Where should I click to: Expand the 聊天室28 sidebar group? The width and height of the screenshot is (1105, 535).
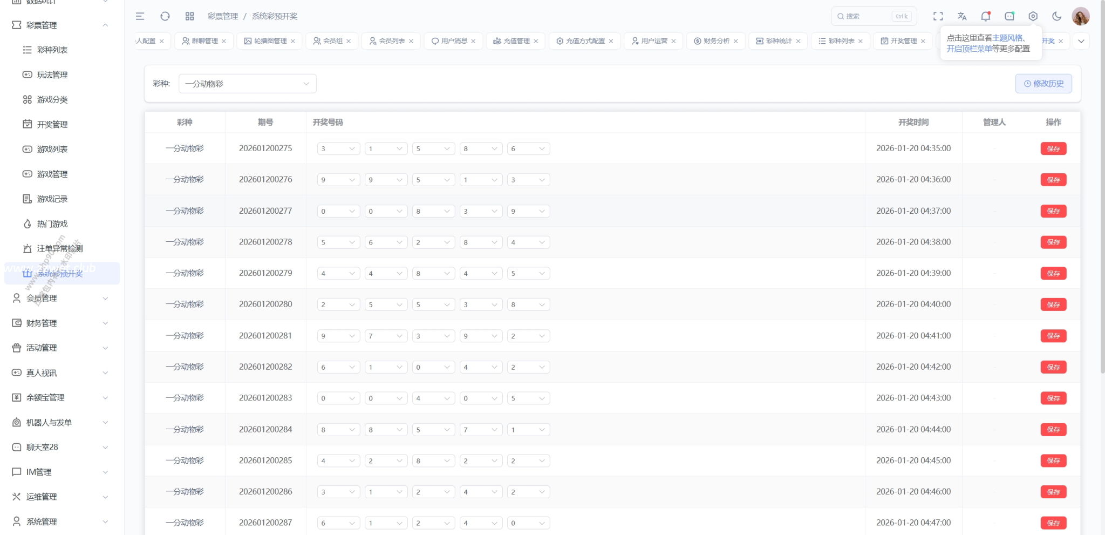62,447
